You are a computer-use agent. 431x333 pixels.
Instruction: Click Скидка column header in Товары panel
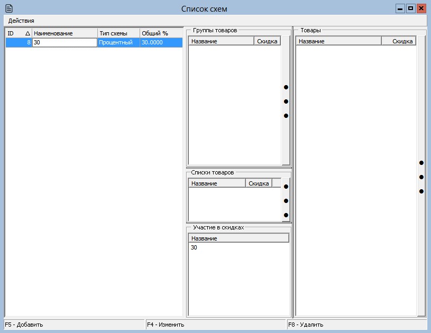(x=399, y=41)
